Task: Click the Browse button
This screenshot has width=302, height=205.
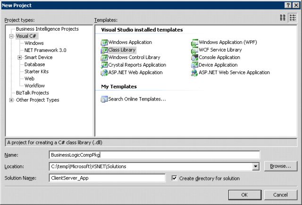Action: [x=280, y=166]
